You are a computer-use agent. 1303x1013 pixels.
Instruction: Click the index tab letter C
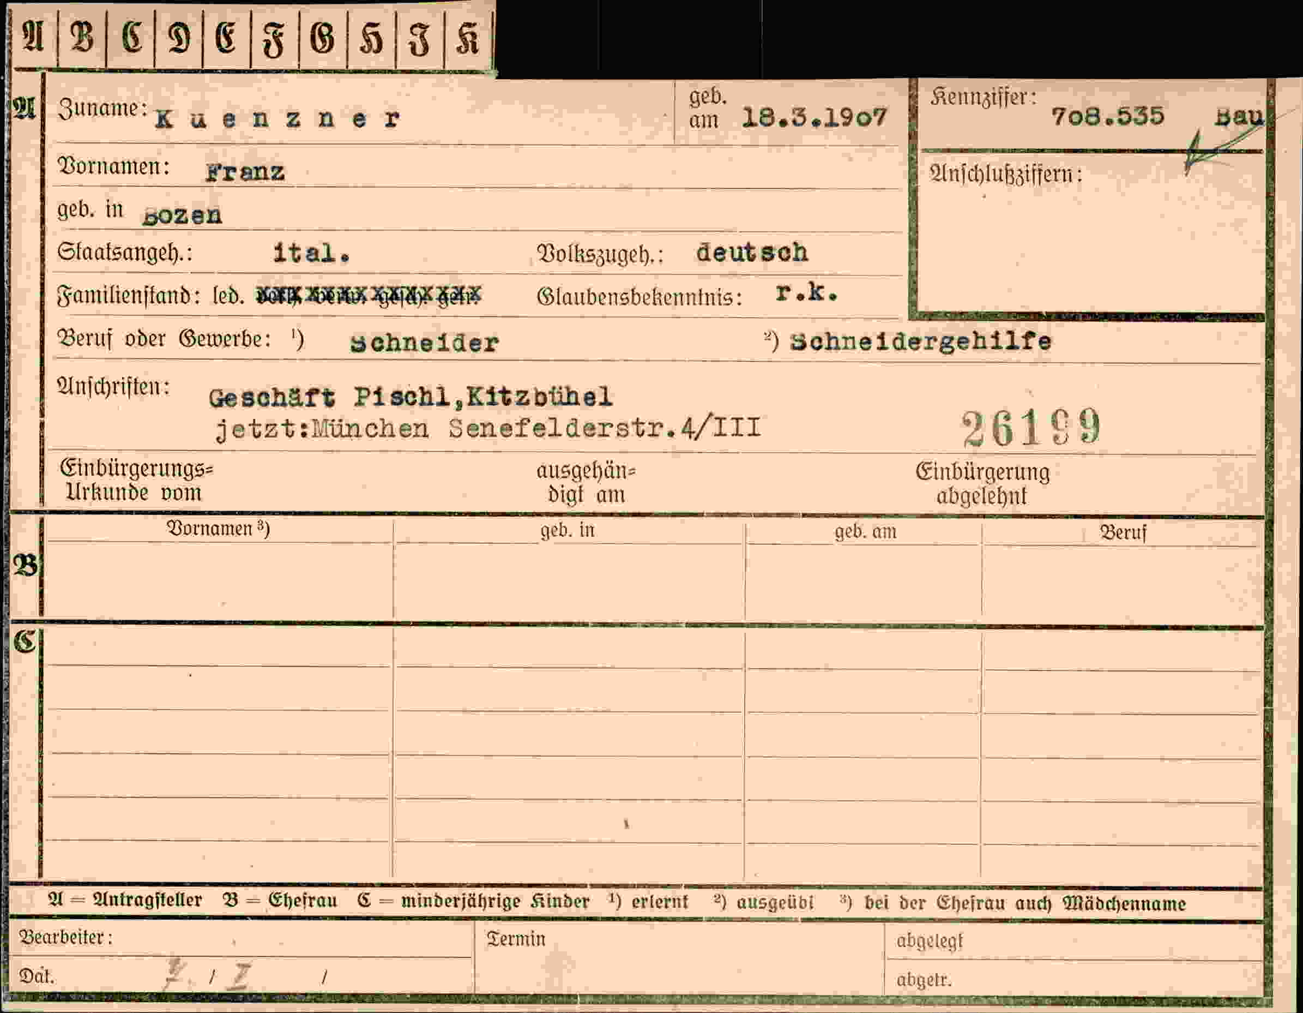(x=132, y=38)
